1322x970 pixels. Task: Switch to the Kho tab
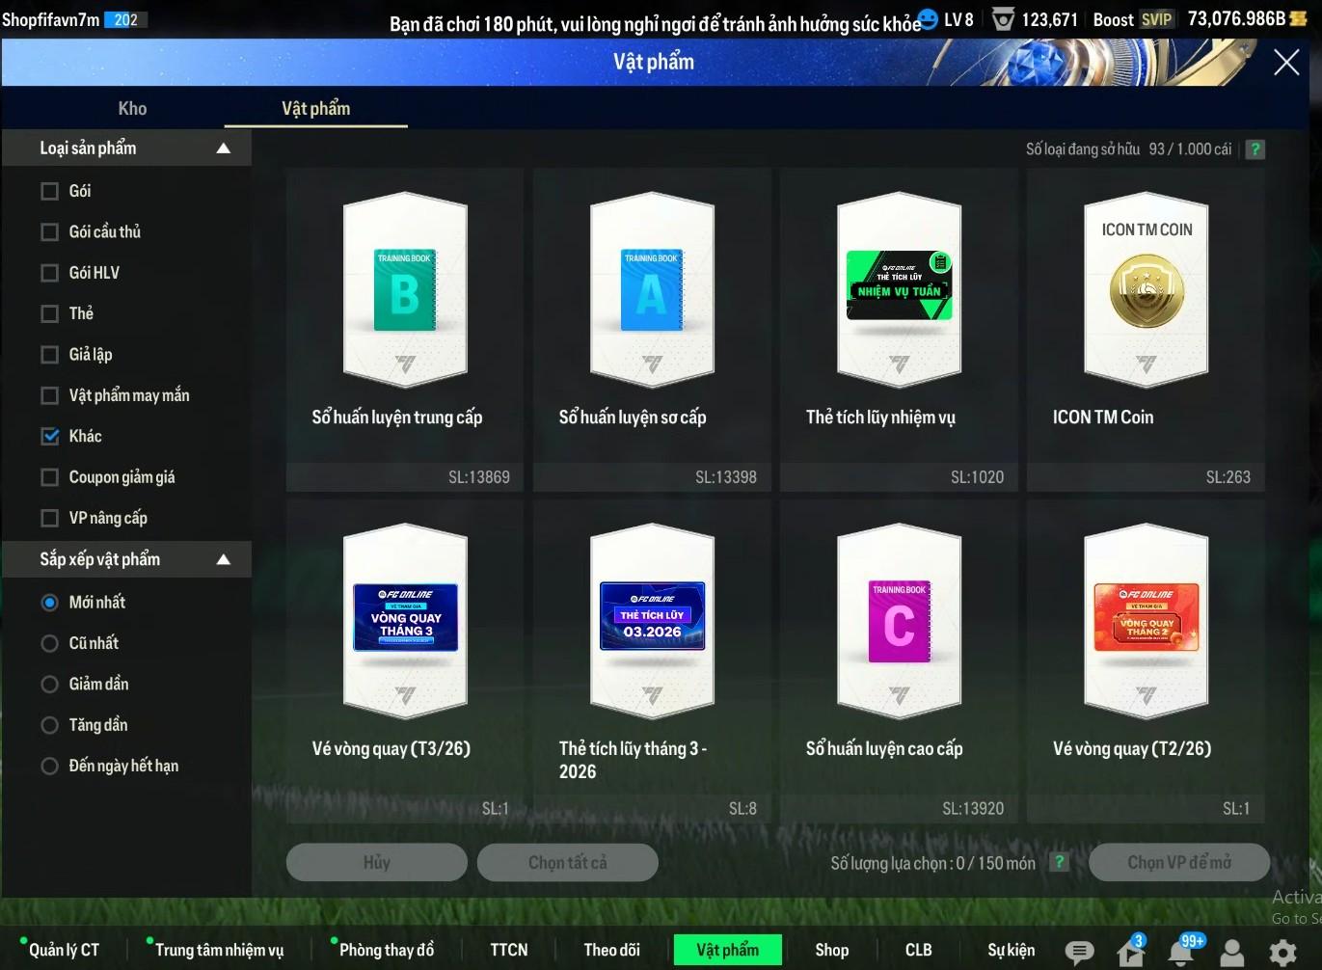[132, 108]
